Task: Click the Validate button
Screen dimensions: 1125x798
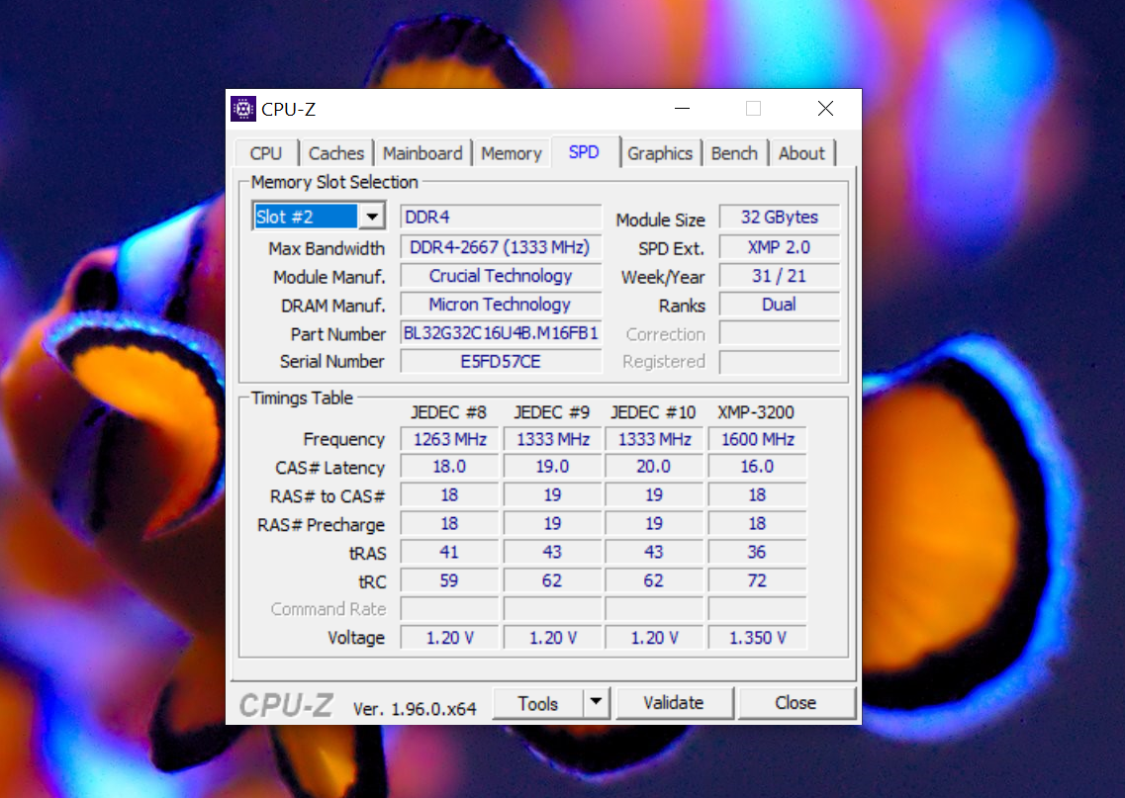Action: tap(674, 703)
